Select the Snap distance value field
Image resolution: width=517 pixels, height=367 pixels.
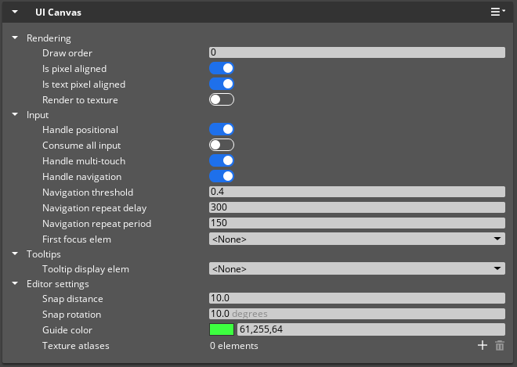(x=356, y=298)
